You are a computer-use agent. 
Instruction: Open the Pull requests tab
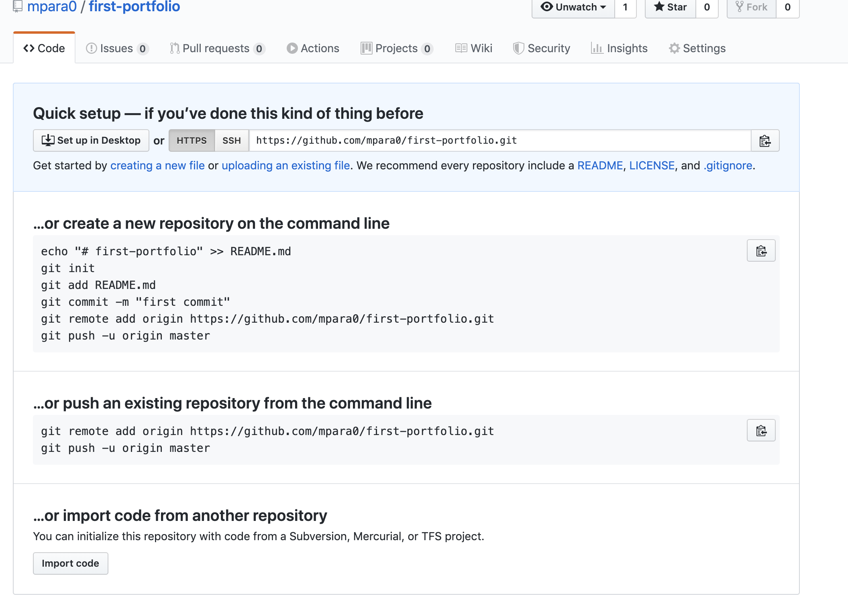point(217,48)
